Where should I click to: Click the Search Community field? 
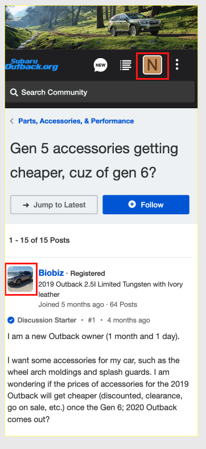[100, 92]
